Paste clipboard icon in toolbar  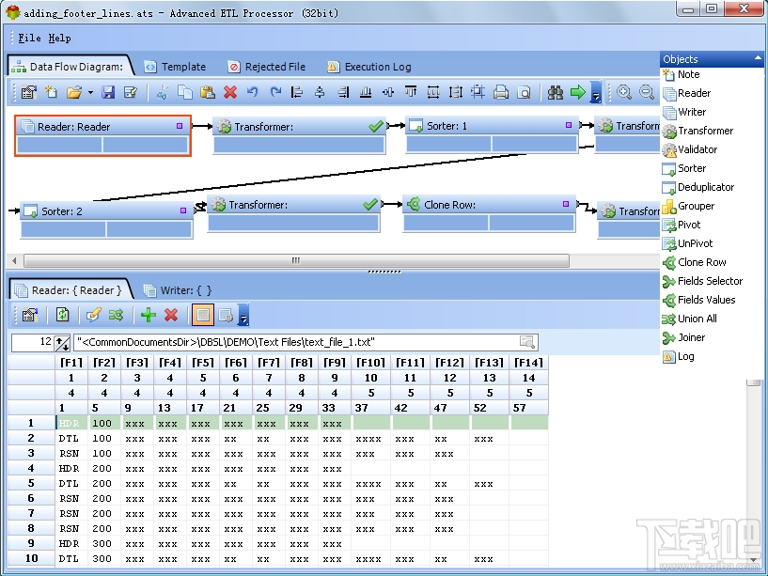point(207,92)
